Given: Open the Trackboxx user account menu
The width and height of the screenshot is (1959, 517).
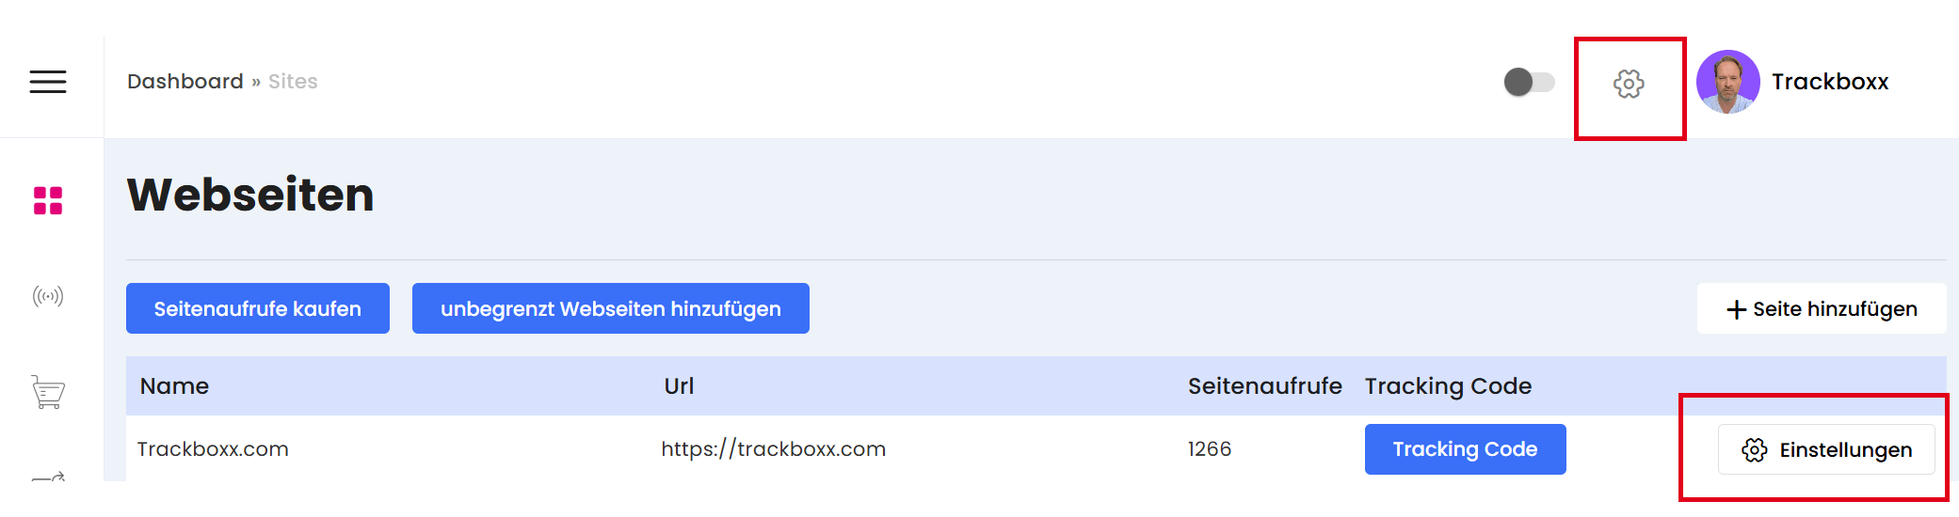Looking at the screenshot, I should coord(1829,82).
